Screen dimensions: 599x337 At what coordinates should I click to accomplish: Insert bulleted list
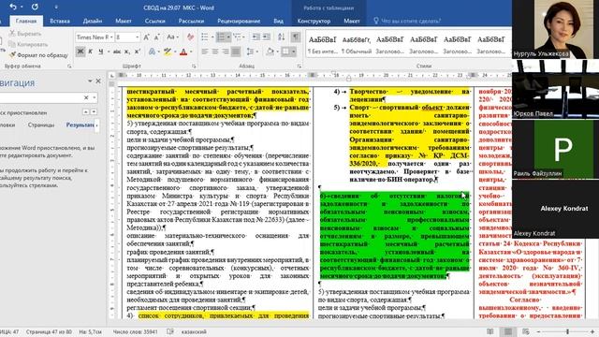tap(205, 37)
